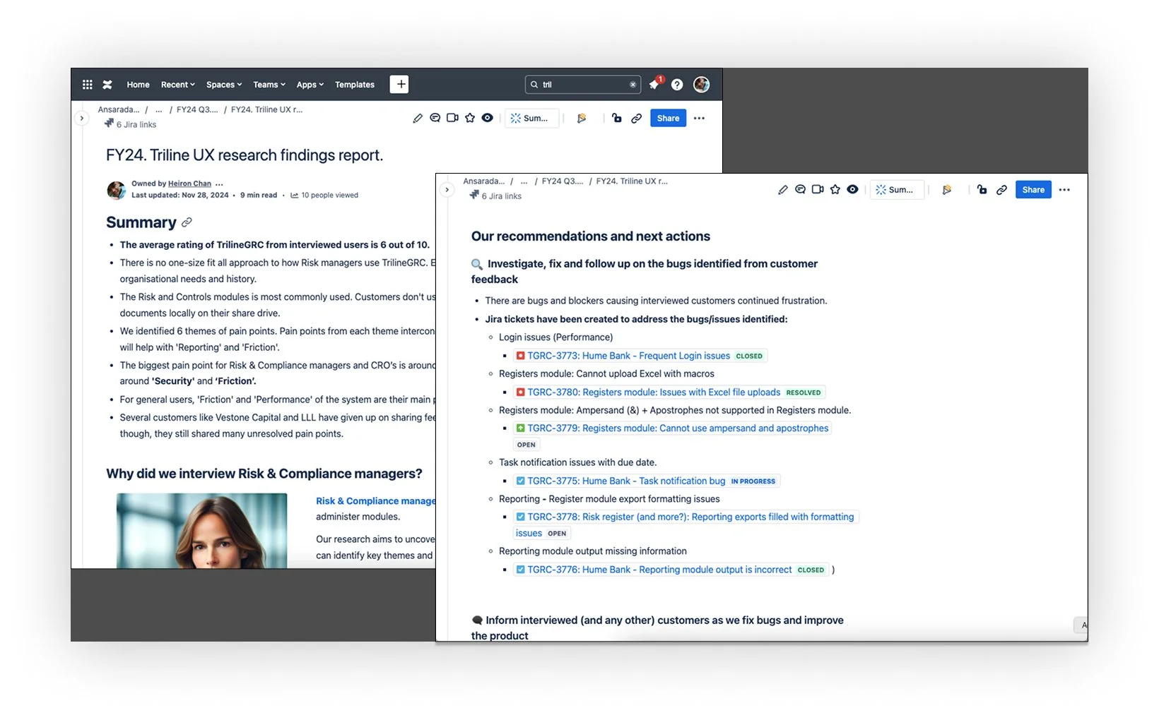The image size is (1159, 715).
Task: Click the Sum... AI summary button, back window
Action: pos(534,118)
